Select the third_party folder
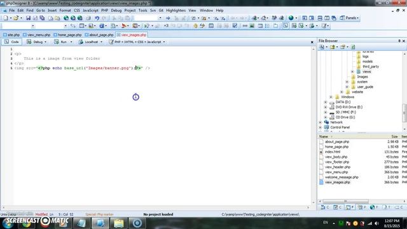 pyautogui.click(x=370, y=66)
